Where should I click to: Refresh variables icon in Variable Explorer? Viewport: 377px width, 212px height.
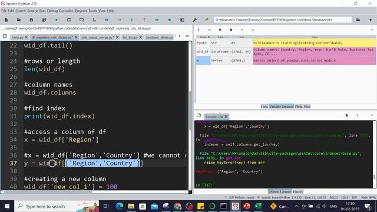(253, 30)
